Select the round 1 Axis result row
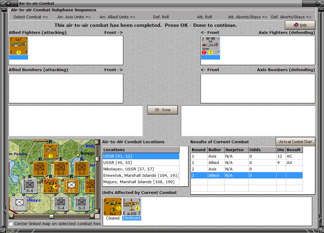 247,156
